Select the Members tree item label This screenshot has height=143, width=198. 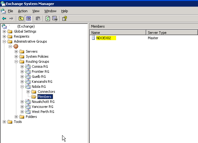pyautogui.click(x=45, y=97)
